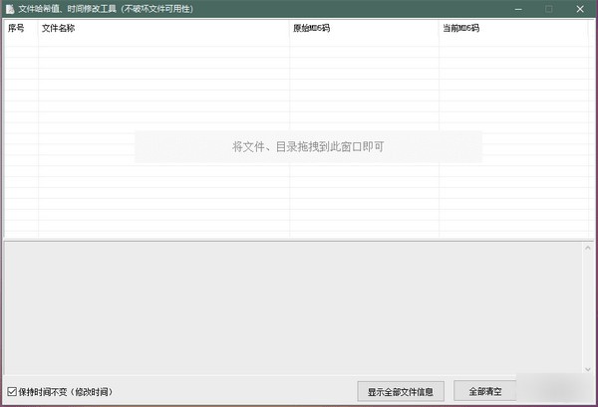Click the 保持时间不变（修改时间）label text

66,392
